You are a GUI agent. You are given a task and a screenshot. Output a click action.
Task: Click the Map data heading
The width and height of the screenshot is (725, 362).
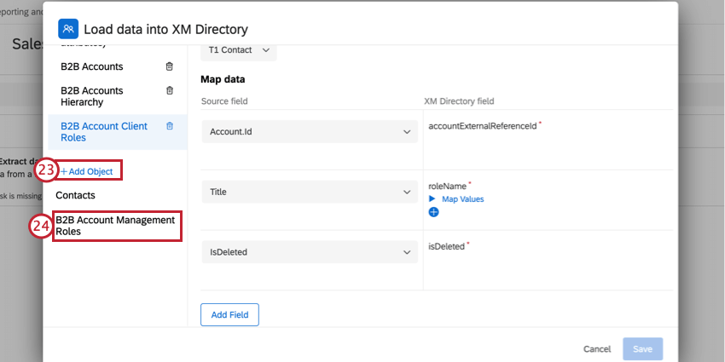[x=223, y=79]
